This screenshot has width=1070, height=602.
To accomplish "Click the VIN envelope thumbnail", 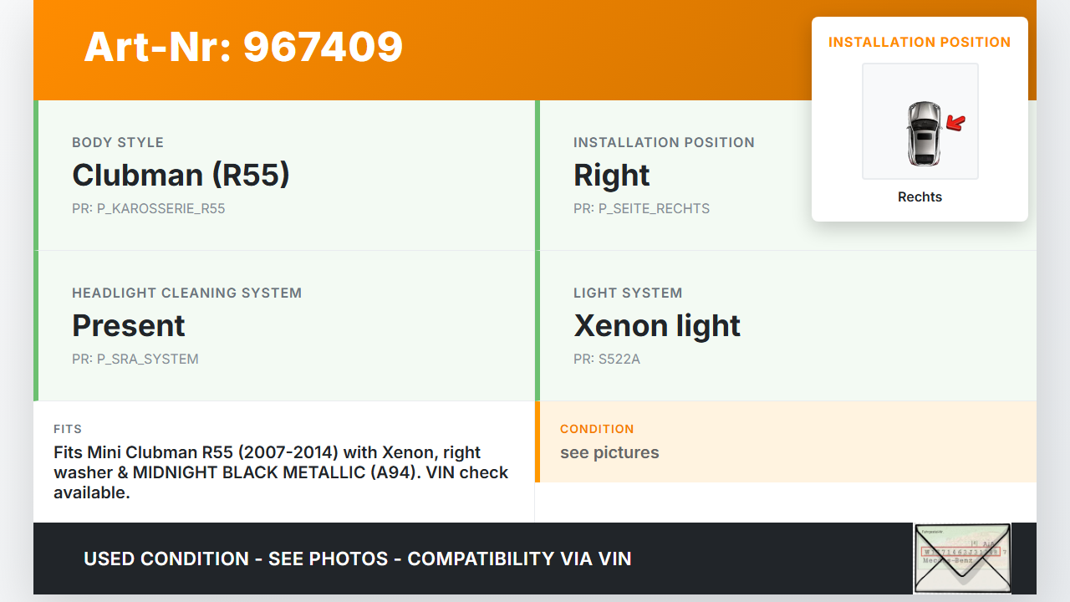I will point(961,558).
